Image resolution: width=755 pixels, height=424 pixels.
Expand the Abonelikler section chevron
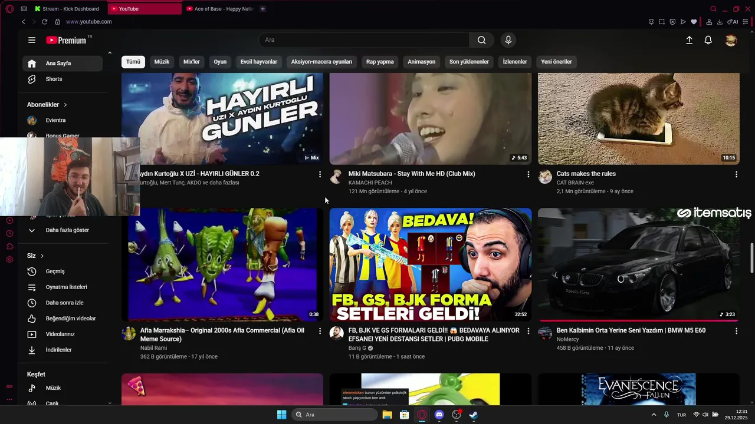click(x=65, y=105)
